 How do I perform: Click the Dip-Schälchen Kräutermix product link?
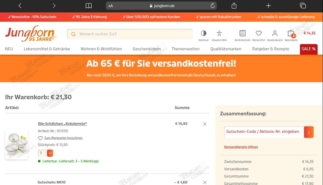pyautogui.click(x=62, y=123)
